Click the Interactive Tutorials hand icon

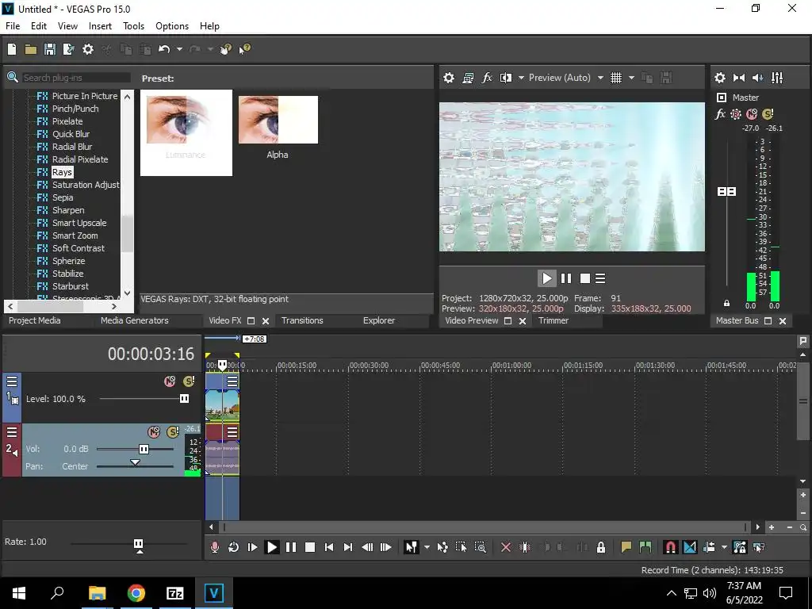pos(226,49)
